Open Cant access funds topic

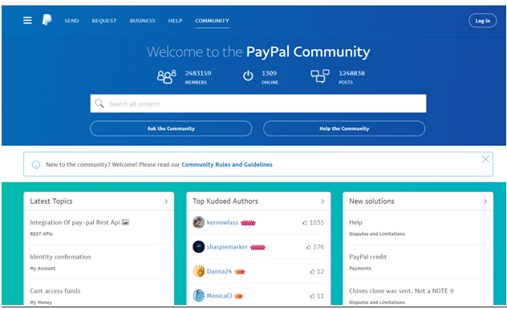[x=55, y=291]
